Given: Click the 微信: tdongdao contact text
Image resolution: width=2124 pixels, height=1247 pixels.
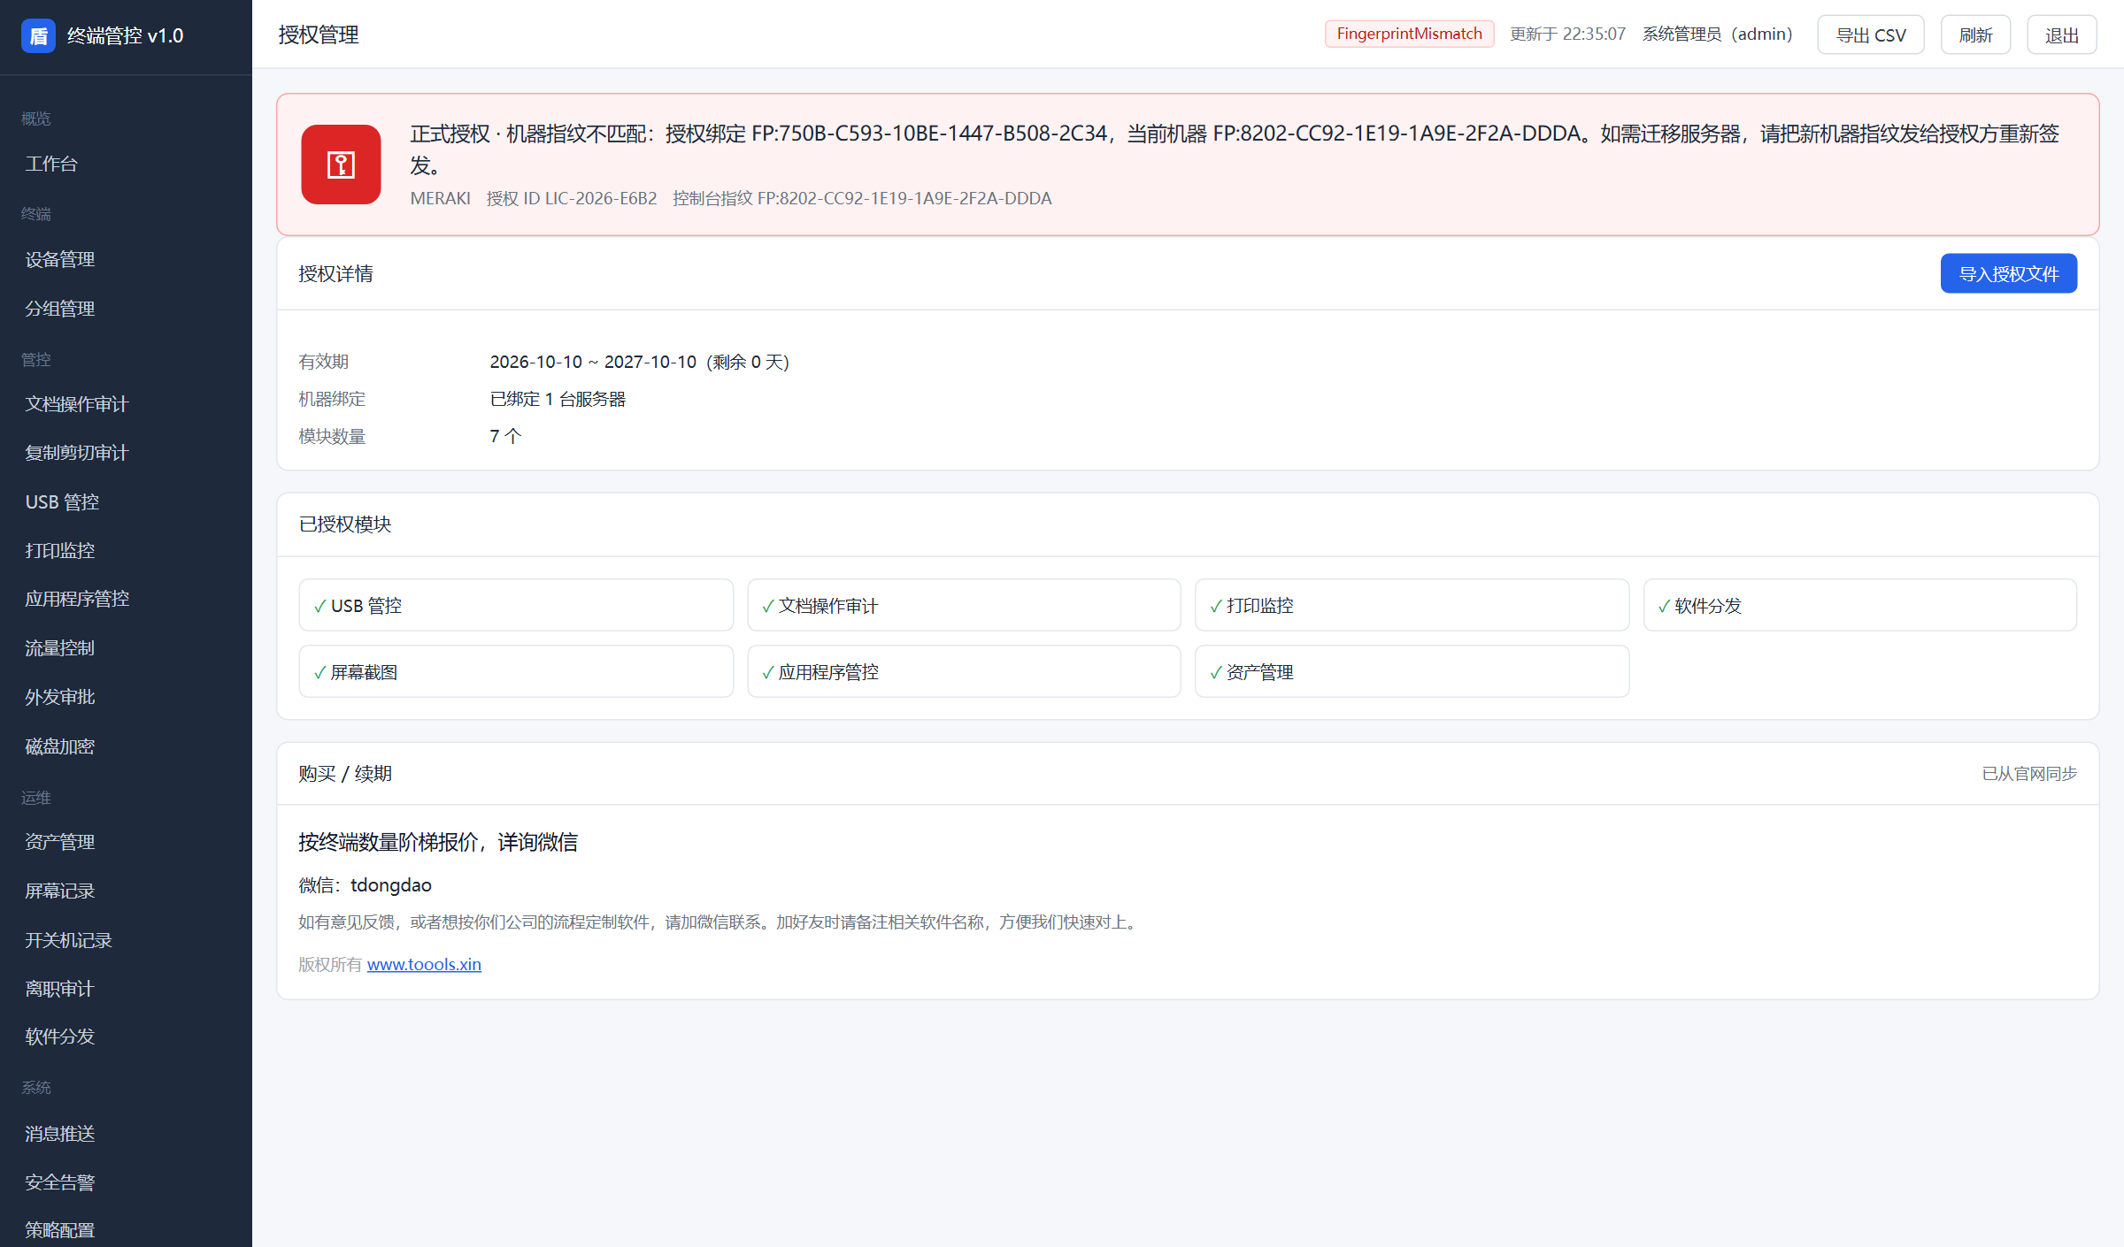Looking at the screenshot, I should coord(365,885).
